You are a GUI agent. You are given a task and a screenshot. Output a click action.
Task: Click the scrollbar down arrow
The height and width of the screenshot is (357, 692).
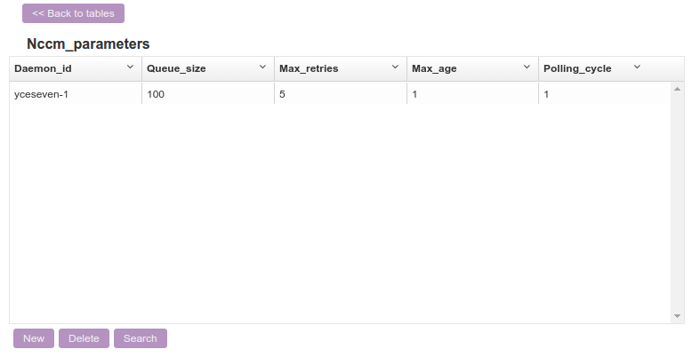coord(677,316)
